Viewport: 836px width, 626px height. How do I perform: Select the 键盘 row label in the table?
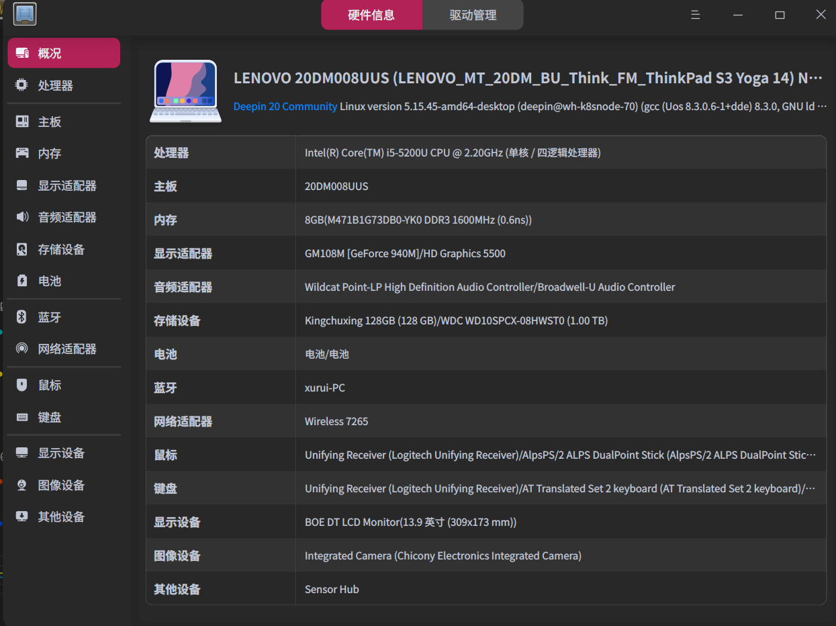(165, 488)
